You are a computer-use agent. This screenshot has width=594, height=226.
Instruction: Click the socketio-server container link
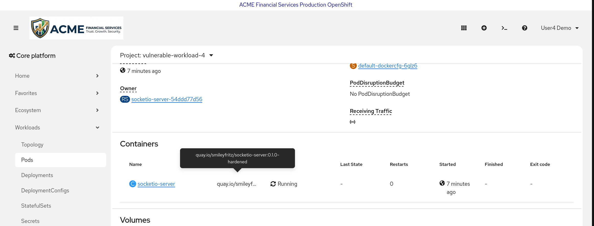pos(156,184)
